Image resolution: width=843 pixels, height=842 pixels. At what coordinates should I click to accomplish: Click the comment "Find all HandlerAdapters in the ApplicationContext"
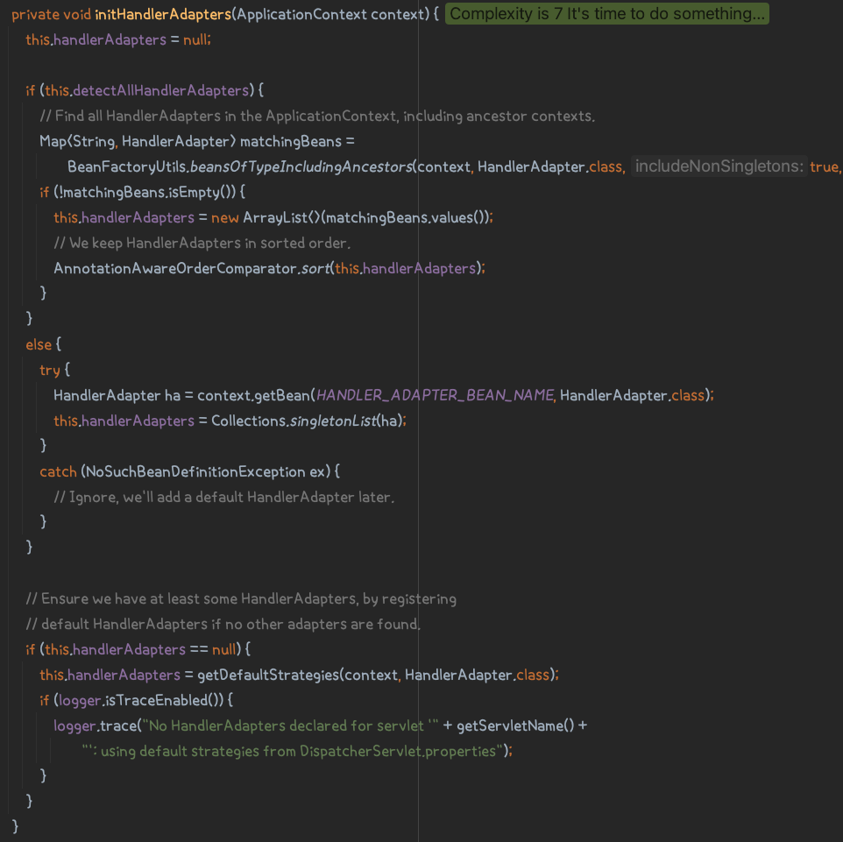[x=317, y=116]
